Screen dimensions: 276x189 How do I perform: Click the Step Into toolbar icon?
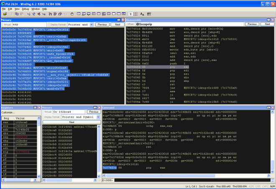coord(50,14)
